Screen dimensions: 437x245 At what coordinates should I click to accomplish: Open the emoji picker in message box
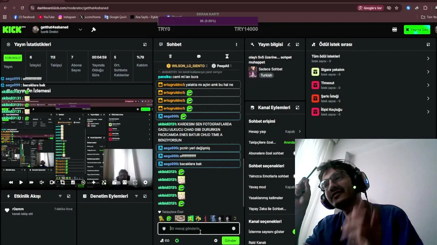pyautogui.click(x=234, y=228)
